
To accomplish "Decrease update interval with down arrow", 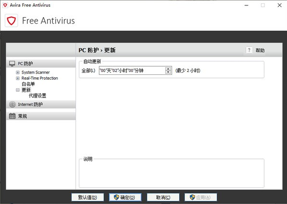I will click(x=168, y=72).
